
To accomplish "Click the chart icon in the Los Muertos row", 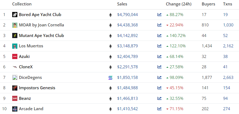I will tap(159, 46).
